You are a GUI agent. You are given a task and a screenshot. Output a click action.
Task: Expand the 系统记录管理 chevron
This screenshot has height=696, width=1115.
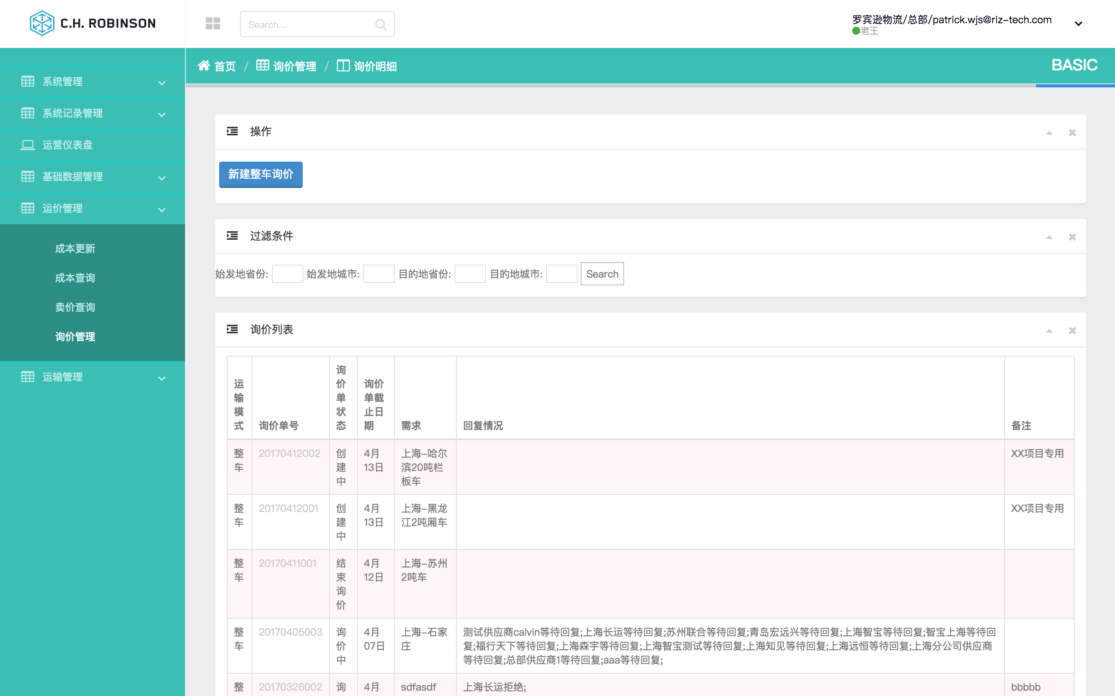(162, 114)
